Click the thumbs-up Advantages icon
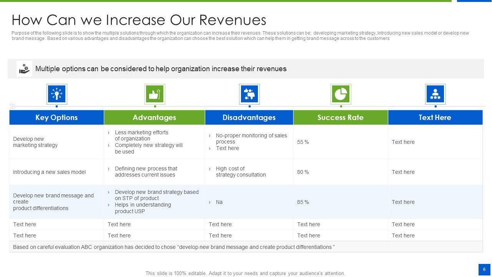Screen dimensions: 492x277 pyautogui.click(x=155, y=94)
